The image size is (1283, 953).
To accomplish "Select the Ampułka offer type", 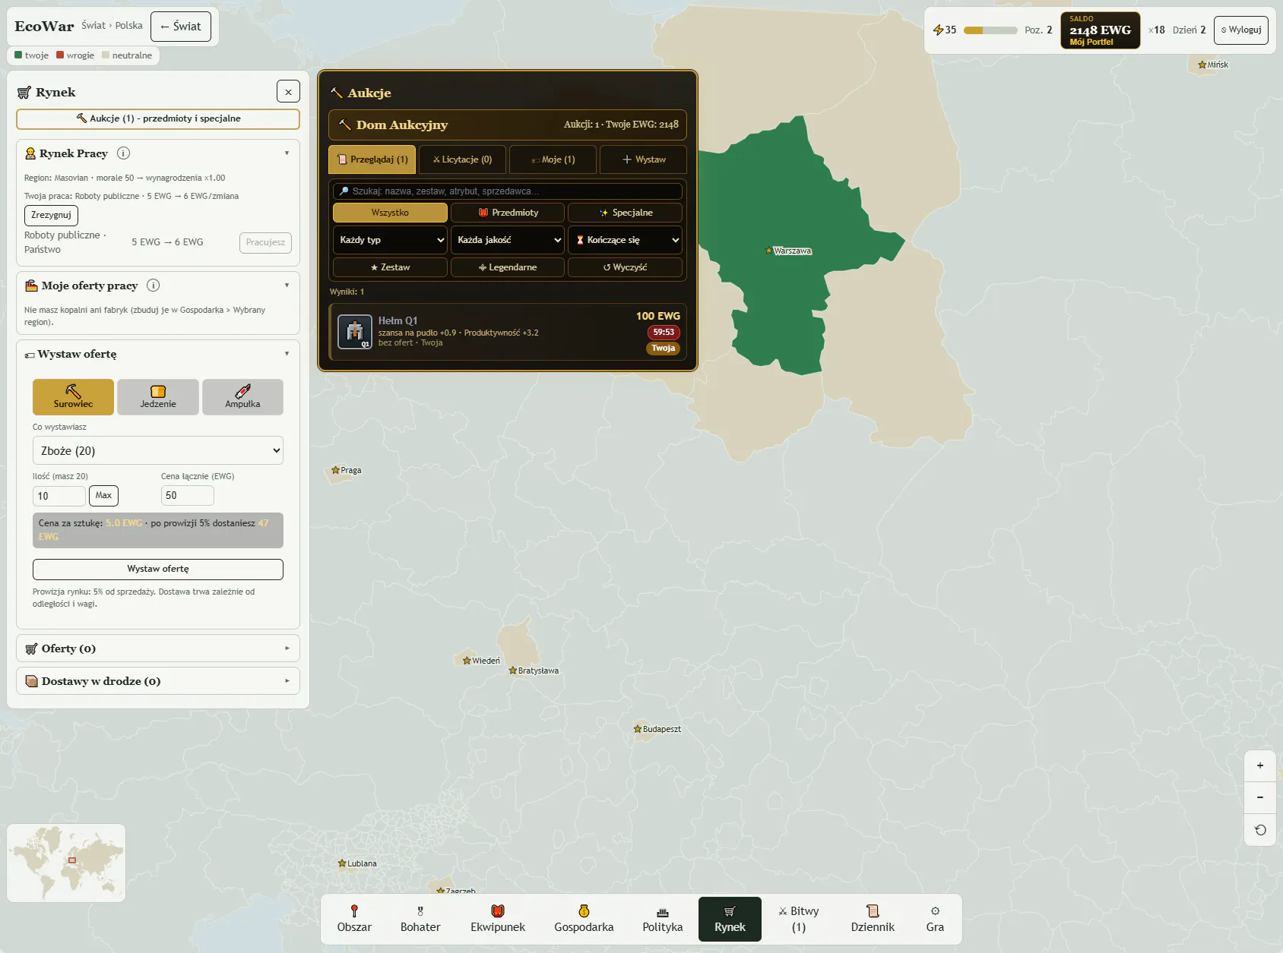I will click(x=242, y=397).
